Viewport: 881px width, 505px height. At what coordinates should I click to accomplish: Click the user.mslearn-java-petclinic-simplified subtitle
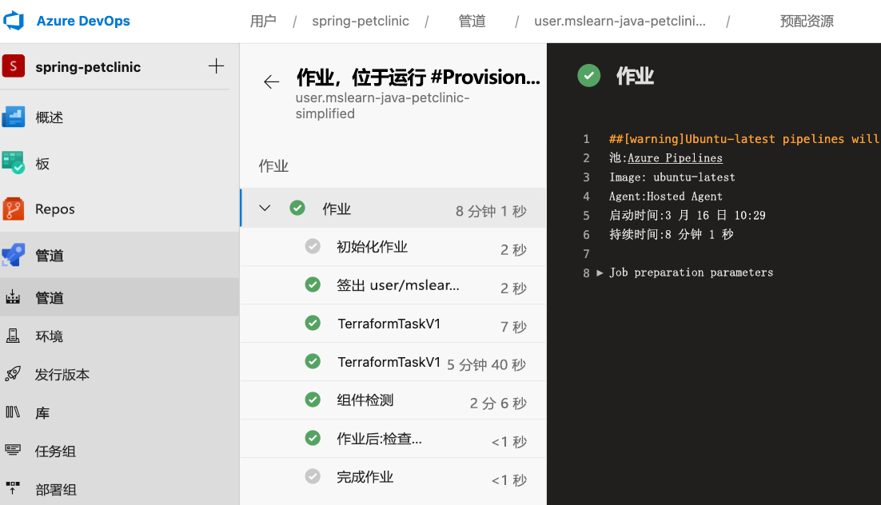pos(383,105)
